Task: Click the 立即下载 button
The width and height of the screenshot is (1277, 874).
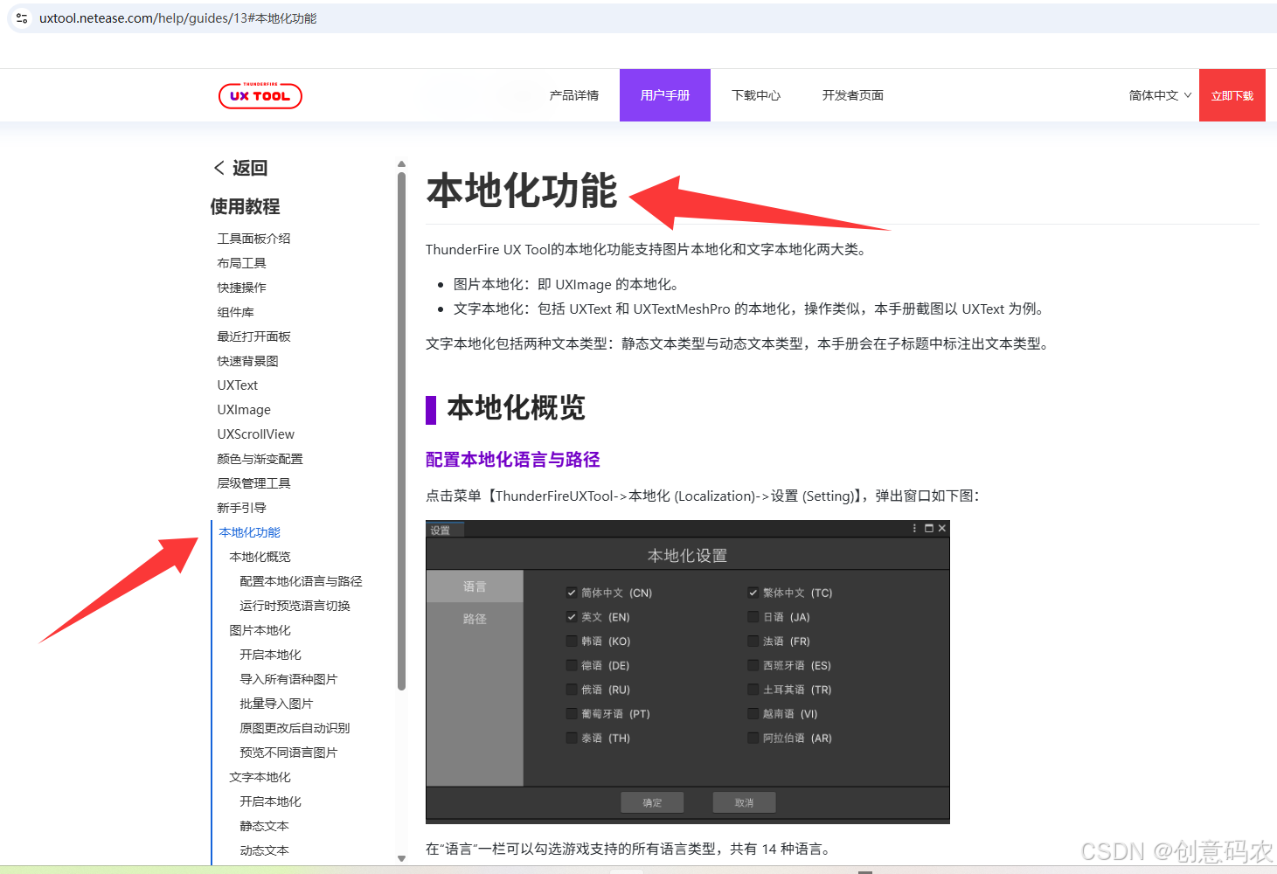Action: (x=1232, y=95)
